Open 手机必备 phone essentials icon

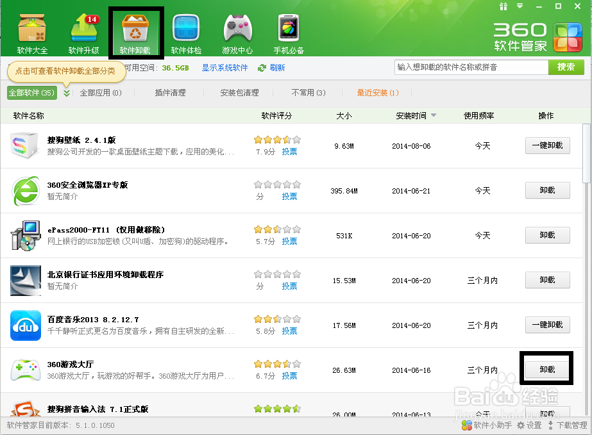point(289,33)
